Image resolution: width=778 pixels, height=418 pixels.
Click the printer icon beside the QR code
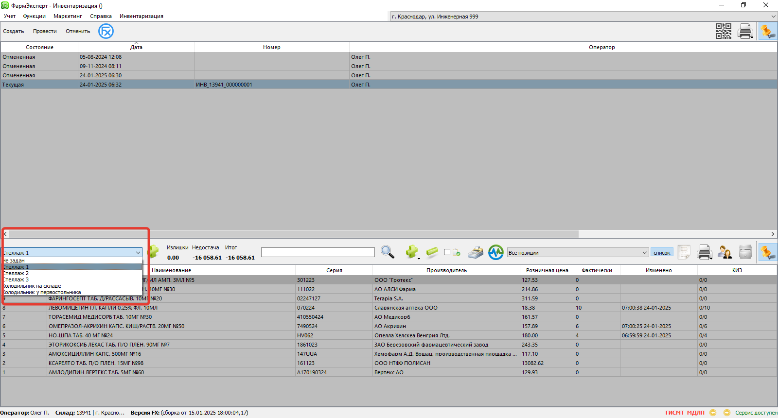click(745, 32)
